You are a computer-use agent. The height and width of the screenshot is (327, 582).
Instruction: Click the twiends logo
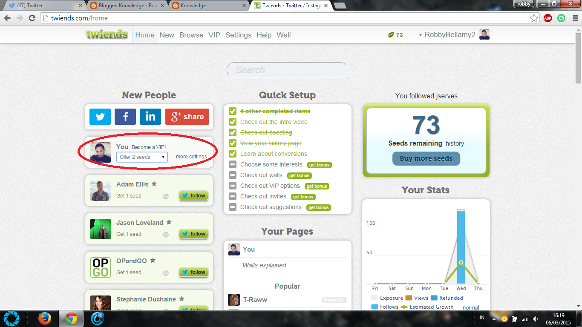pyautogui.click(x=107, y=34)
